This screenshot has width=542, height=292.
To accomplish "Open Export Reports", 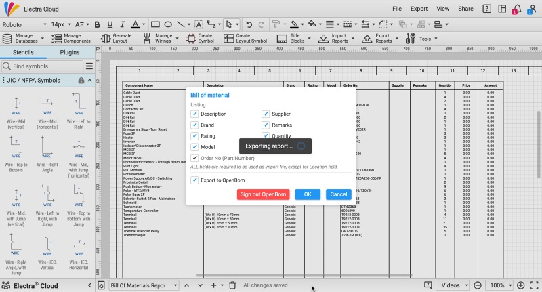I will coord(380,39).
